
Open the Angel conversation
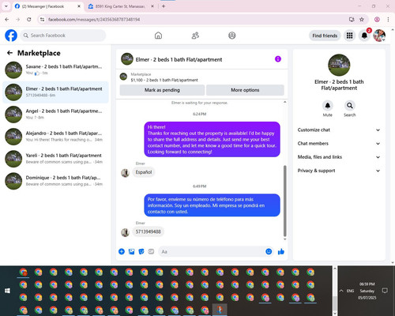point(55,115)
